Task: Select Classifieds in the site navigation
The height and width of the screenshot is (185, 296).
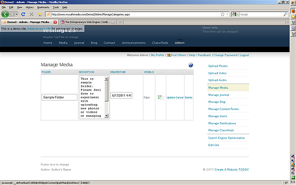Action: point(160,43)
